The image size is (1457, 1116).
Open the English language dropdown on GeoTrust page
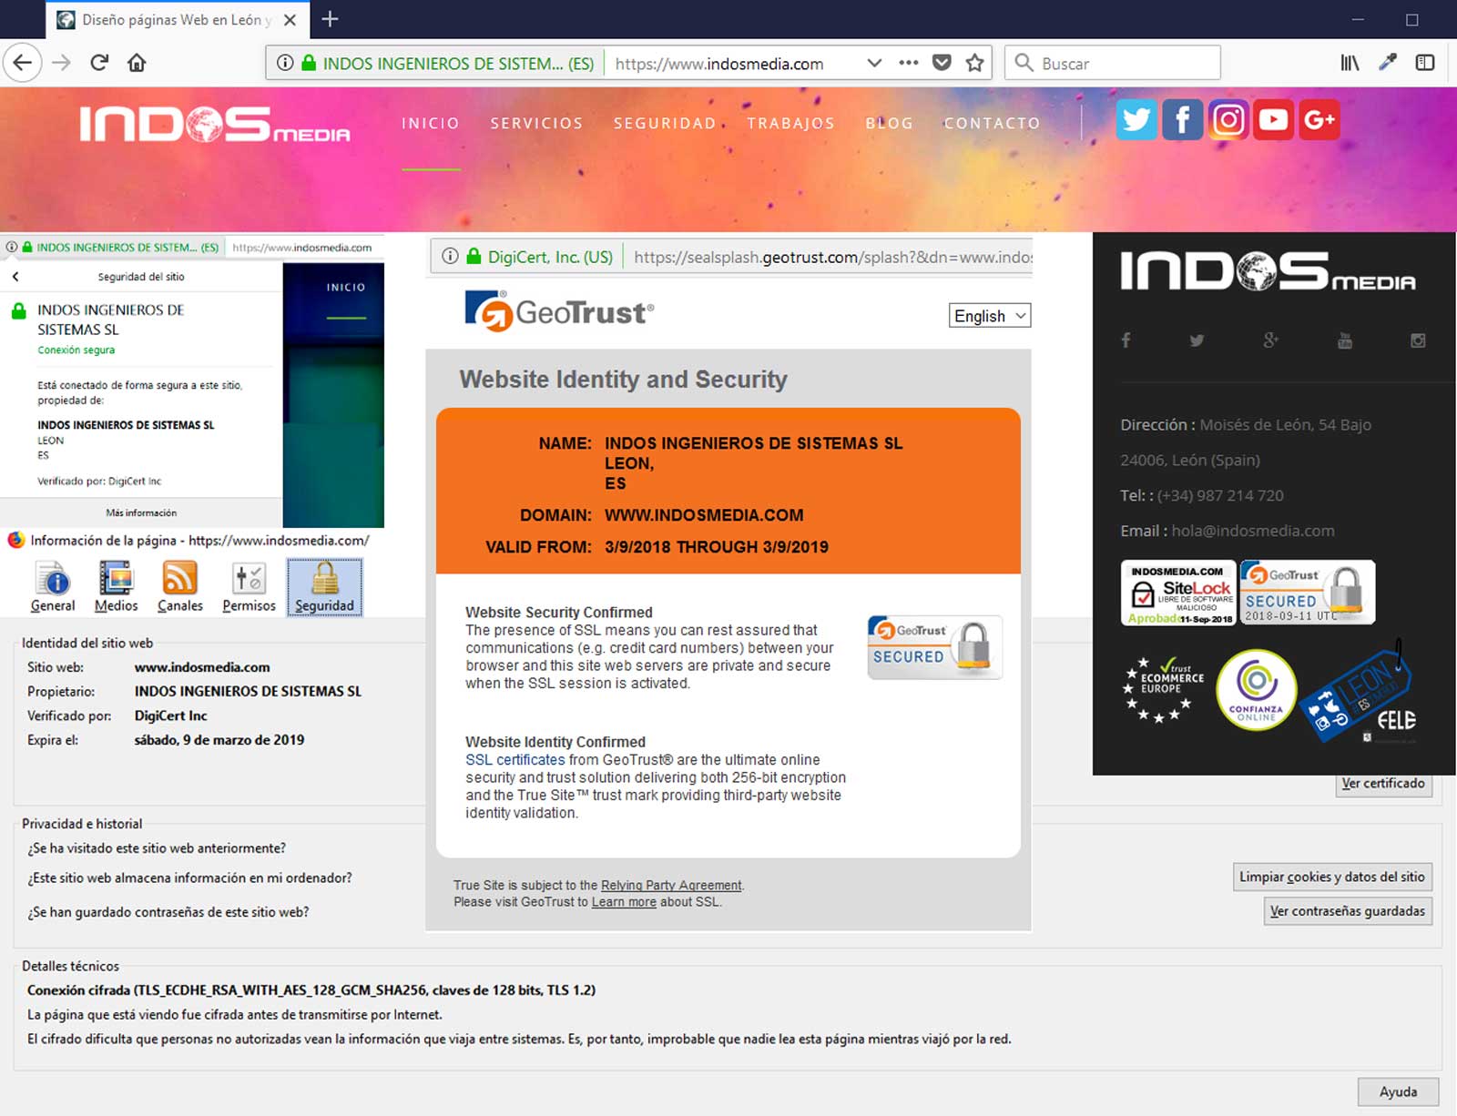pyautogui.click(x=990, y=316)
